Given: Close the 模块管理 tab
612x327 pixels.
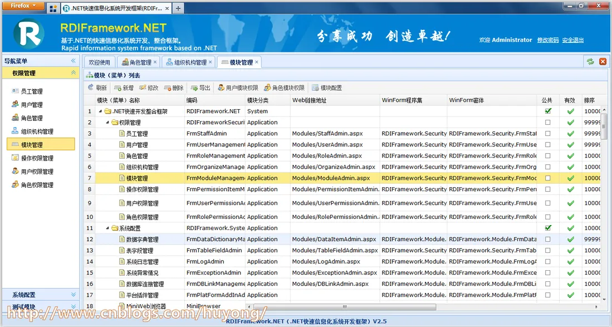Looking at the screenshot, I should [256, 62].
